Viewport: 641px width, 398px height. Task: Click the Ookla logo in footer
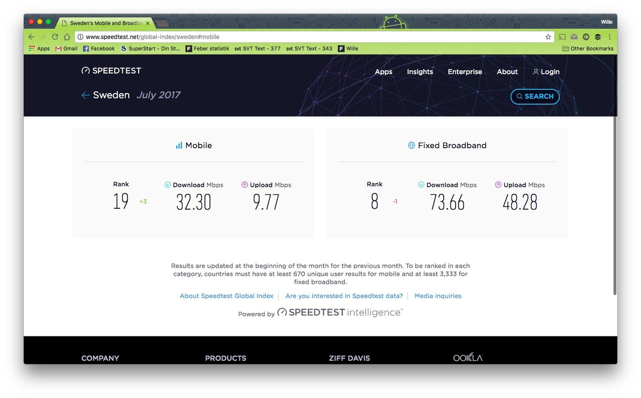[x=468, y=357]
